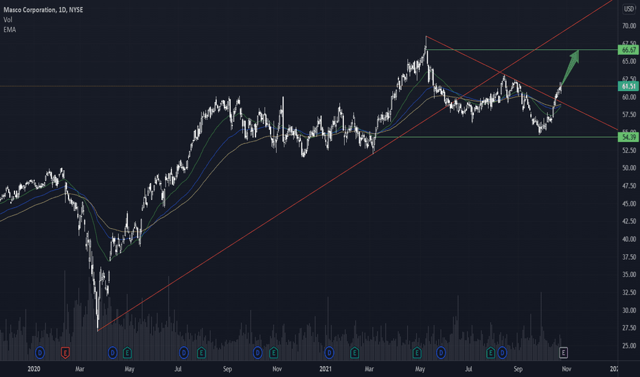Click the first Jul label on time axis
640x377 pixels.
178,369
